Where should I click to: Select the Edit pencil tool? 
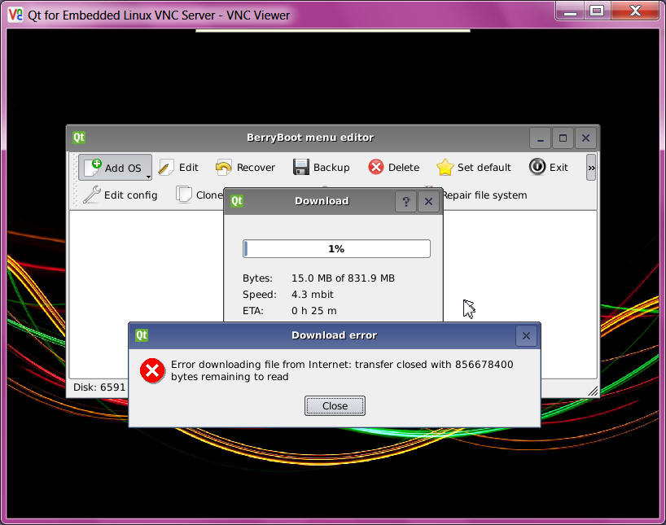[x=166, y=168]
